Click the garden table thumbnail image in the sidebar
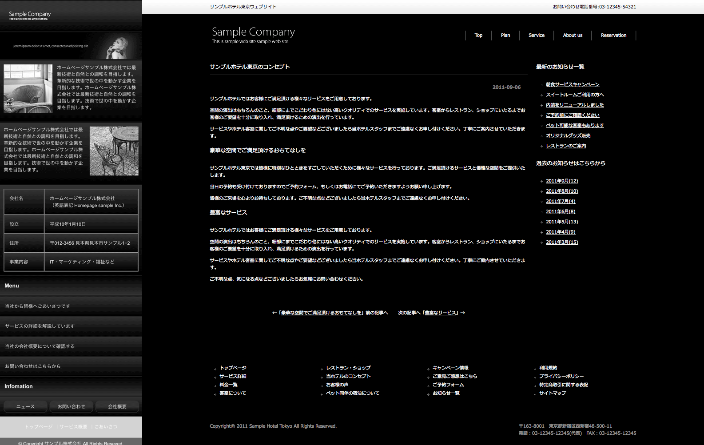704x445 pixels. [x=114, y=151]
